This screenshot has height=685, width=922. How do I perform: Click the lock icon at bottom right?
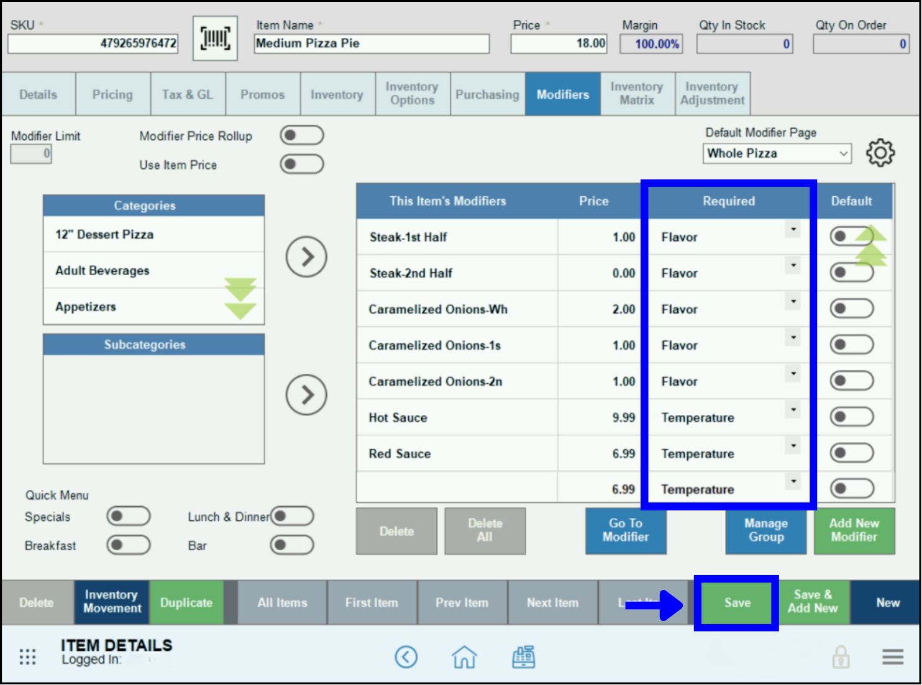tap(842, 656)
